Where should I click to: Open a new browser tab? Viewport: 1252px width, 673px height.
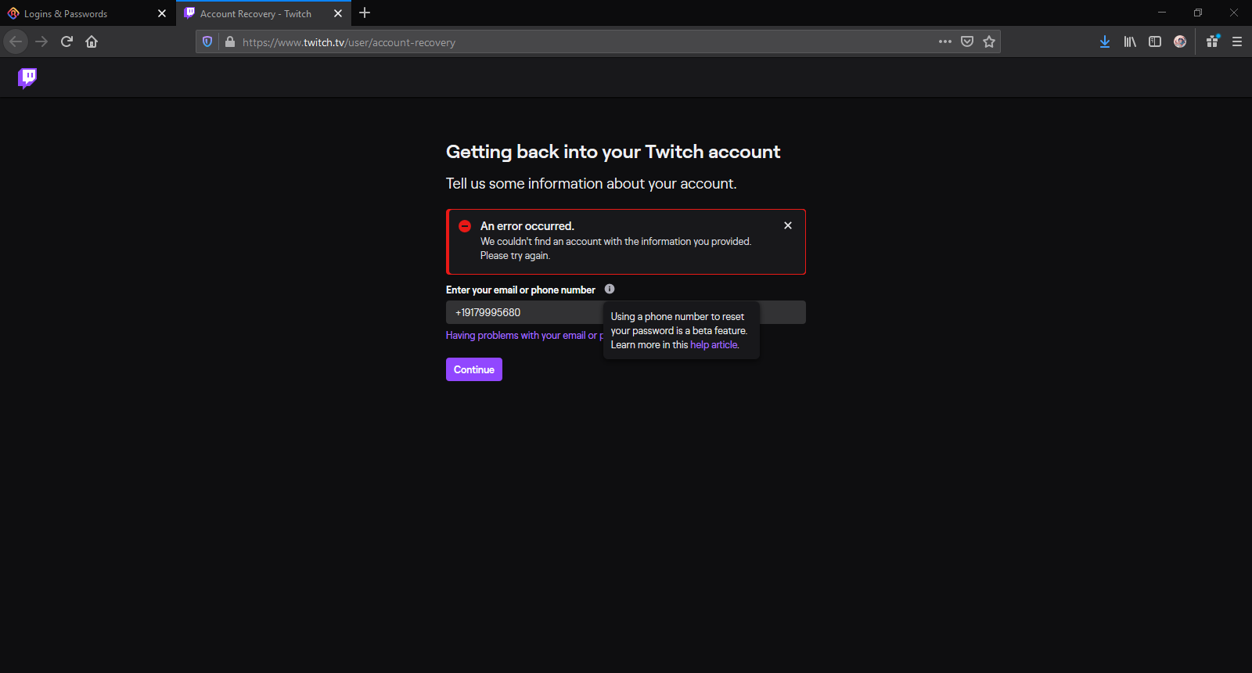[365, 13]
